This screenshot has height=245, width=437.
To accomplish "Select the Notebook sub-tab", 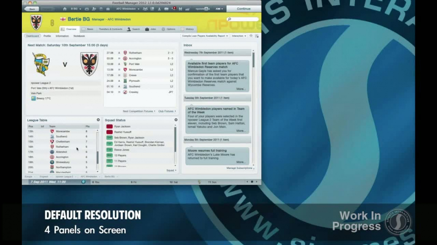I will tap(79, 36).
